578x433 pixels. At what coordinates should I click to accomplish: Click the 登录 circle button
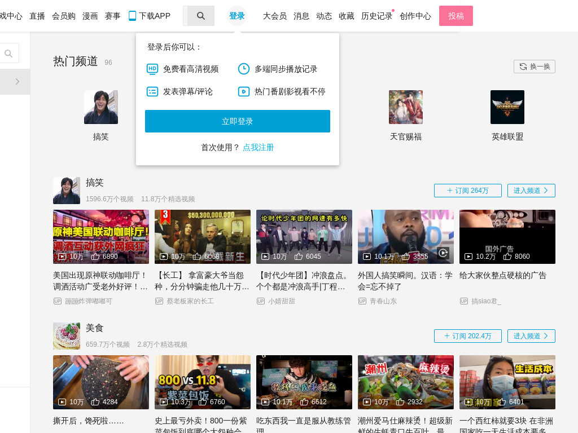[237, 16]
